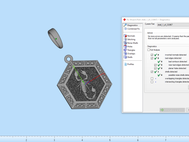Image resolution: width=189 pixels, height=142 pixels.
Task: Click the Current Part name field
Action: (173, 25)
